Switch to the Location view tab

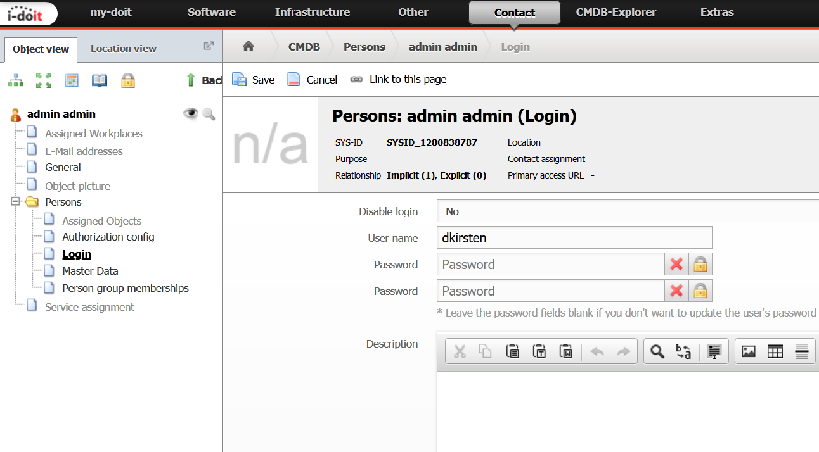pos(124,49)
